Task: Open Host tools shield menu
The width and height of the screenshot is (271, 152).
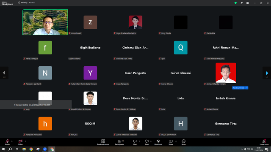Action: [158, 142]
